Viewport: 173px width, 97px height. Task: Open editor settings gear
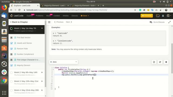coord(166,62)
